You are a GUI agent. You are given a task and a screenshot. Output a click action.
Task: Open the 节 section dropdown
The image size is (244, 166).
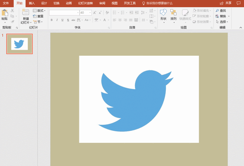(38, 22)
